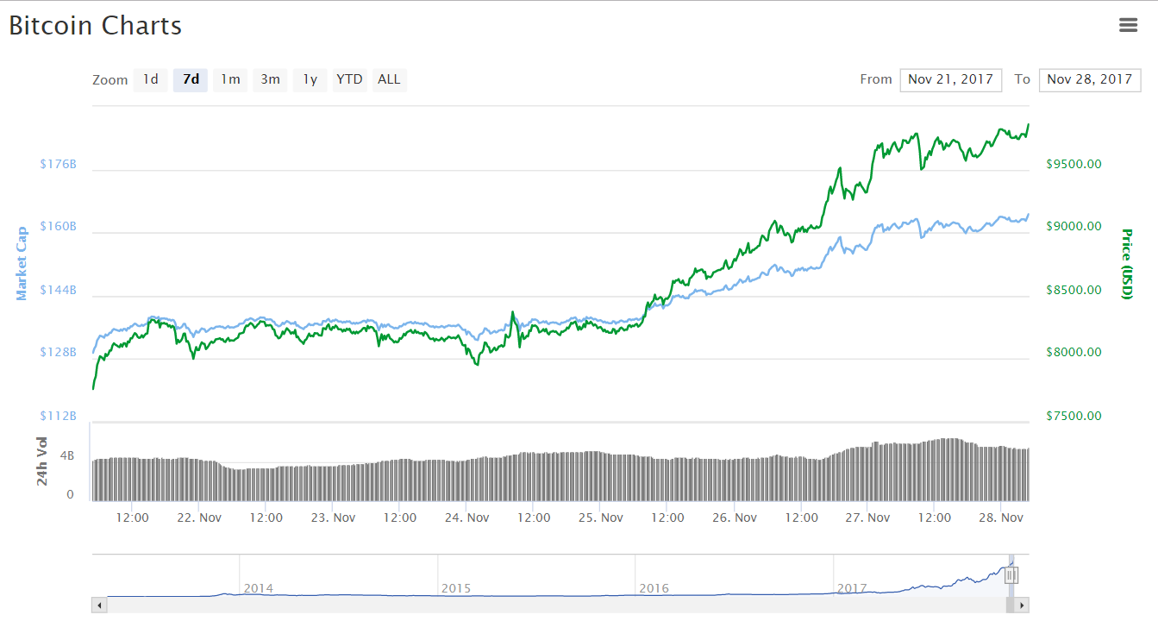Image resolution: width=1158 pixels, height=621 pixels.
Task: Click 2017 in the navigator timeline
Action: [x=852, y=588]
